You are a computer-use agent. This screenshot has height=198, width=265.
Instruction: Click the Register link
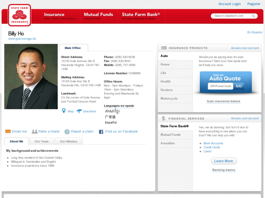pos(254,4)
